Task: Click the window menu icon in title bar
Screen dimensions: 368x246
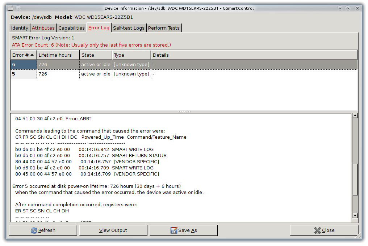Action: [11, 8]
